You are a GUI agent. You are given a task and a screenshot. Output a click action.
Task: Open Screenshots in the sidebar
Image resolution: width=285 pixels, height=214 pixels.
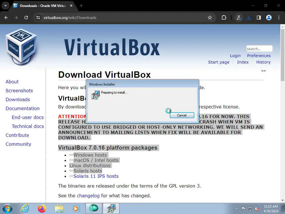click(19, 91)
